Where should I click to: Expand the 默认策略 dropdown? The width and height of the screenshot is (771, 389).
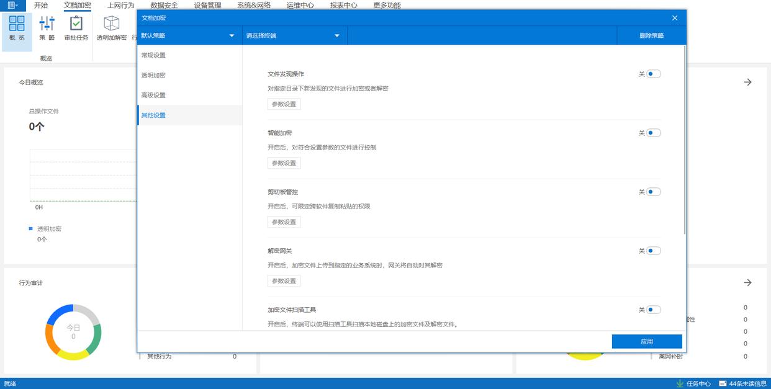tap(189, 35)
